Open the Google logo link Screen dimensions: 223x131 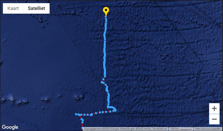[10, 127]
